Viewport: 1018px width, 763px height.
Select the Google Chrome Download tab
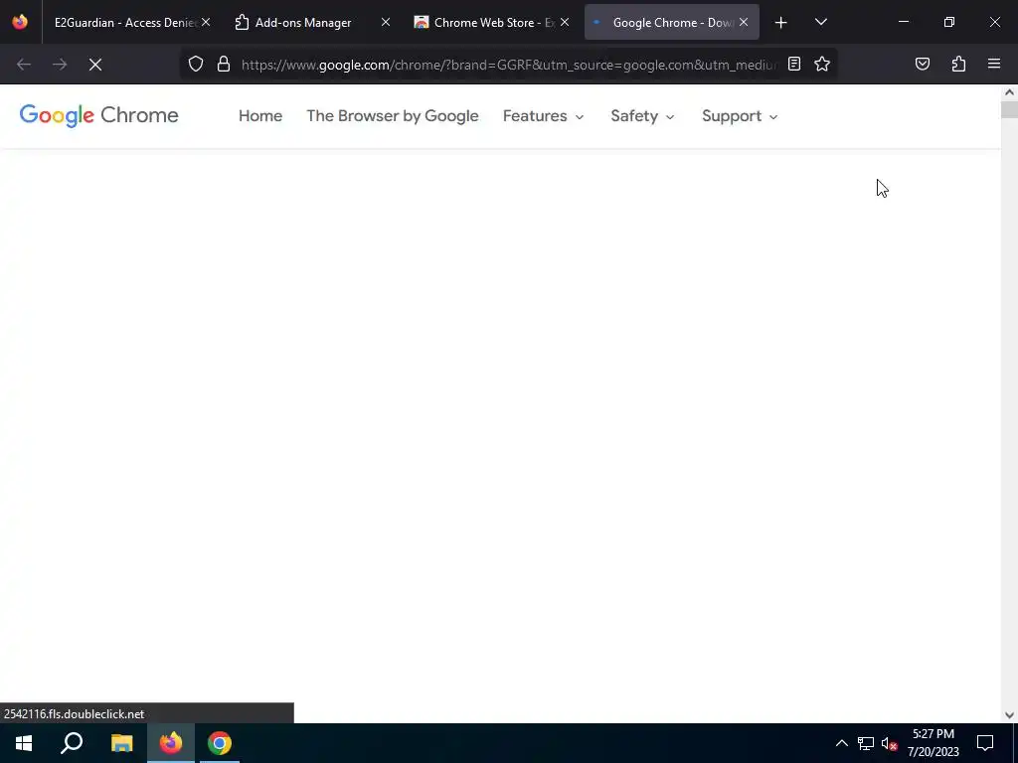point(672,22)
